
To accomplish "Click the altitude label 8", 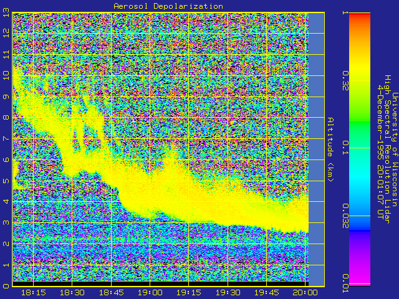I will click(x=6, y=118).
